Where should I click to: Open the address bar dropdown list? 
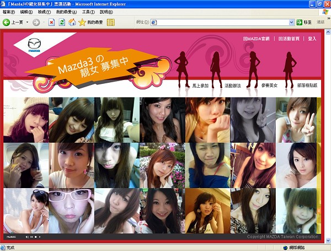[x=291, y=22]
